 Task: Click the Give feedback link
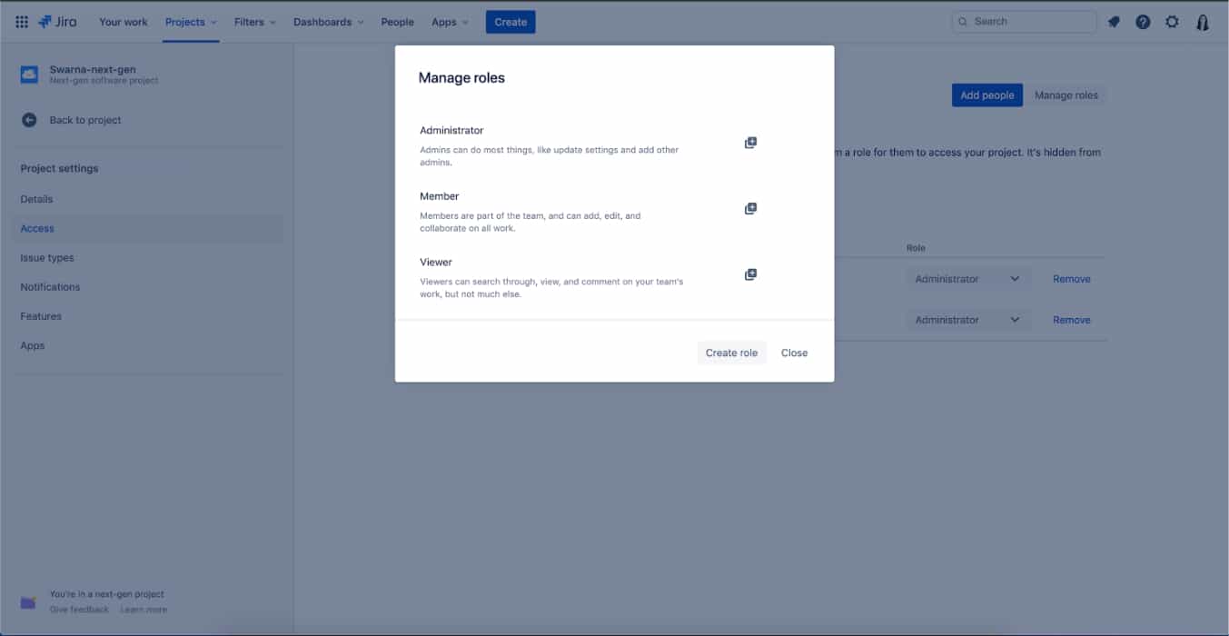pos(79,609)
